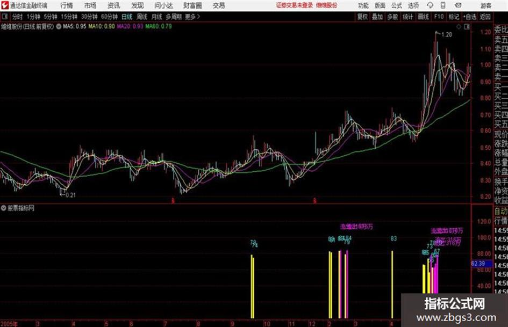Click the 叠加 overlay button

point(377,17)
